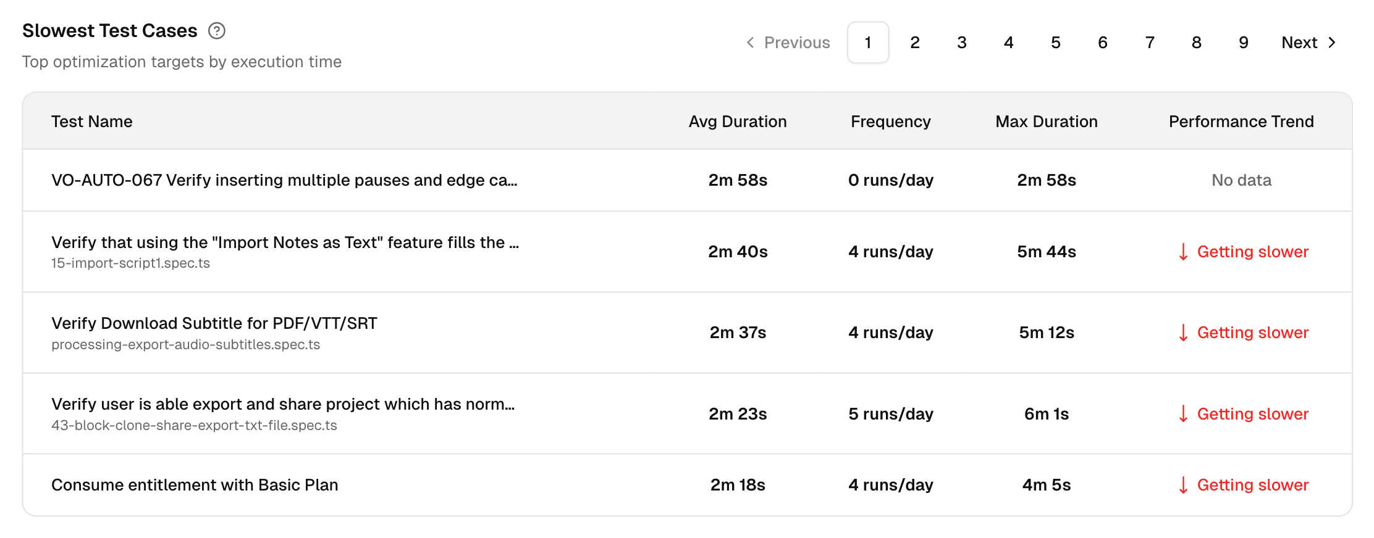Open page 2 of results
1374x538 pixels.
click(915, 43)
